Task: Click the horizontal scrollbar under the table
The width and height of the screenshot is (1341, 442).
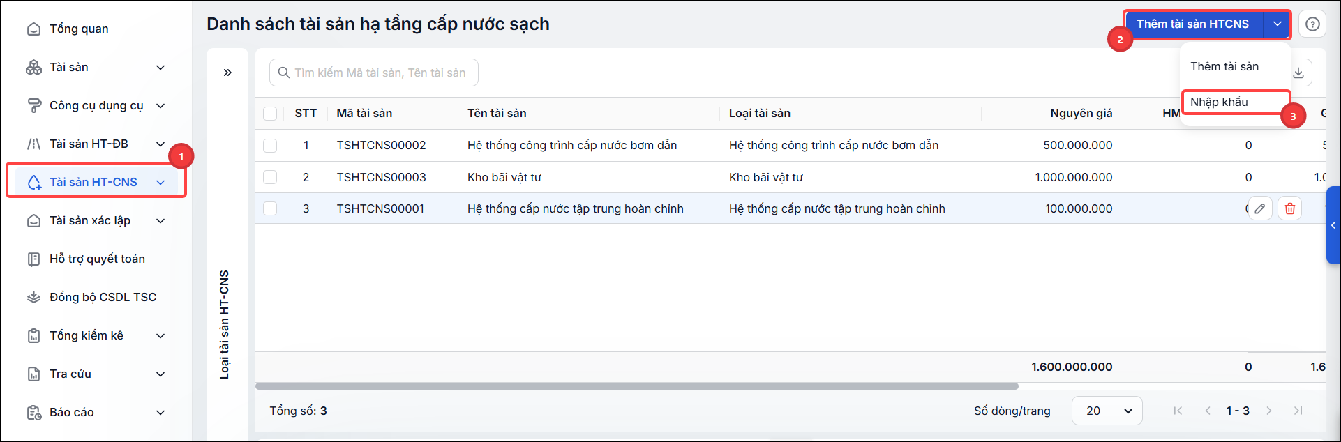Action: 636,386
